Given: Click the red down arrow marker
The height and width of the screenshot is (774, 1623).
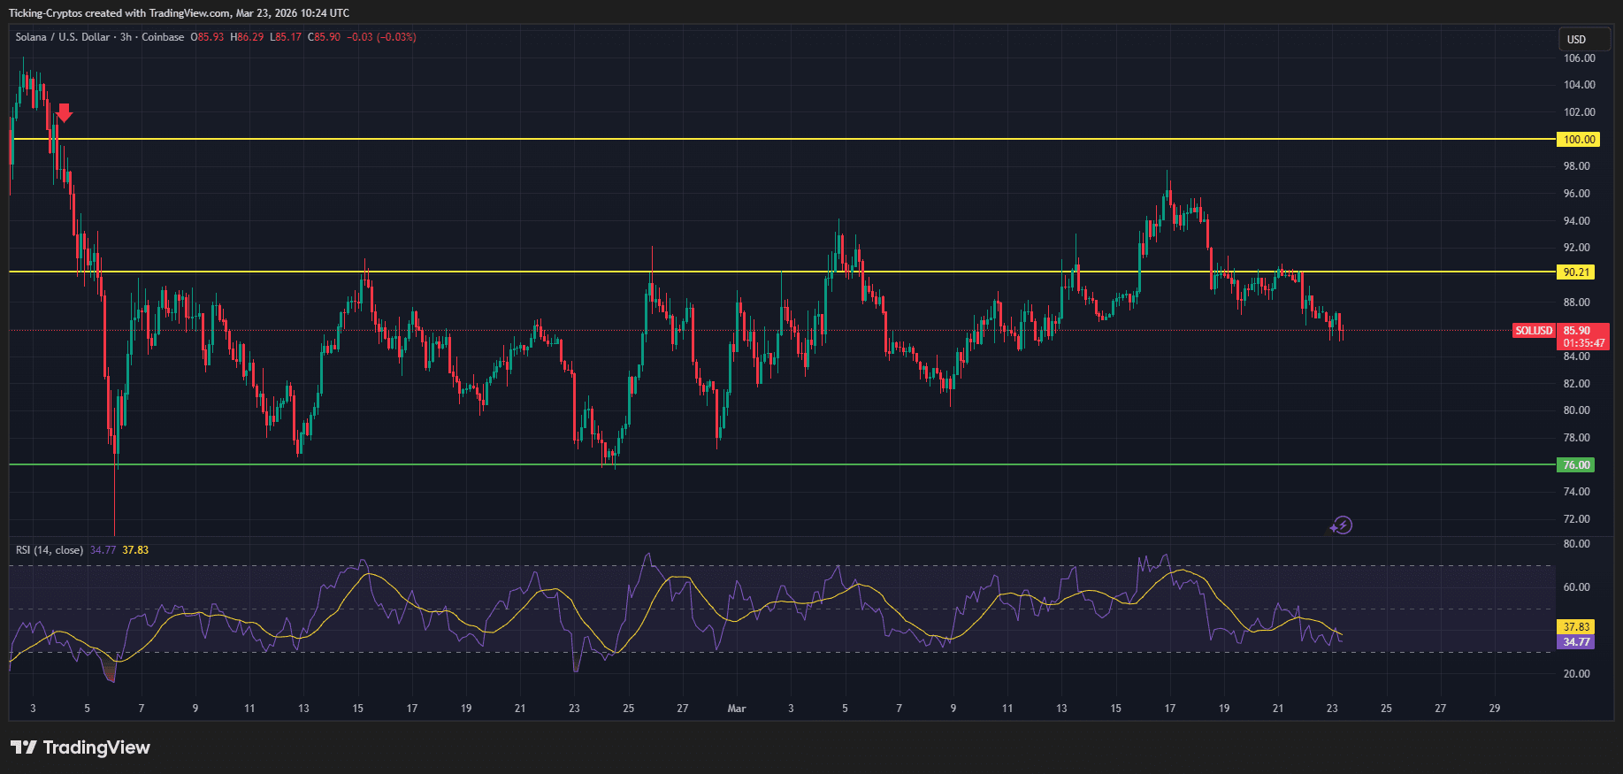Looking at the screenshot, I should 65,112.
